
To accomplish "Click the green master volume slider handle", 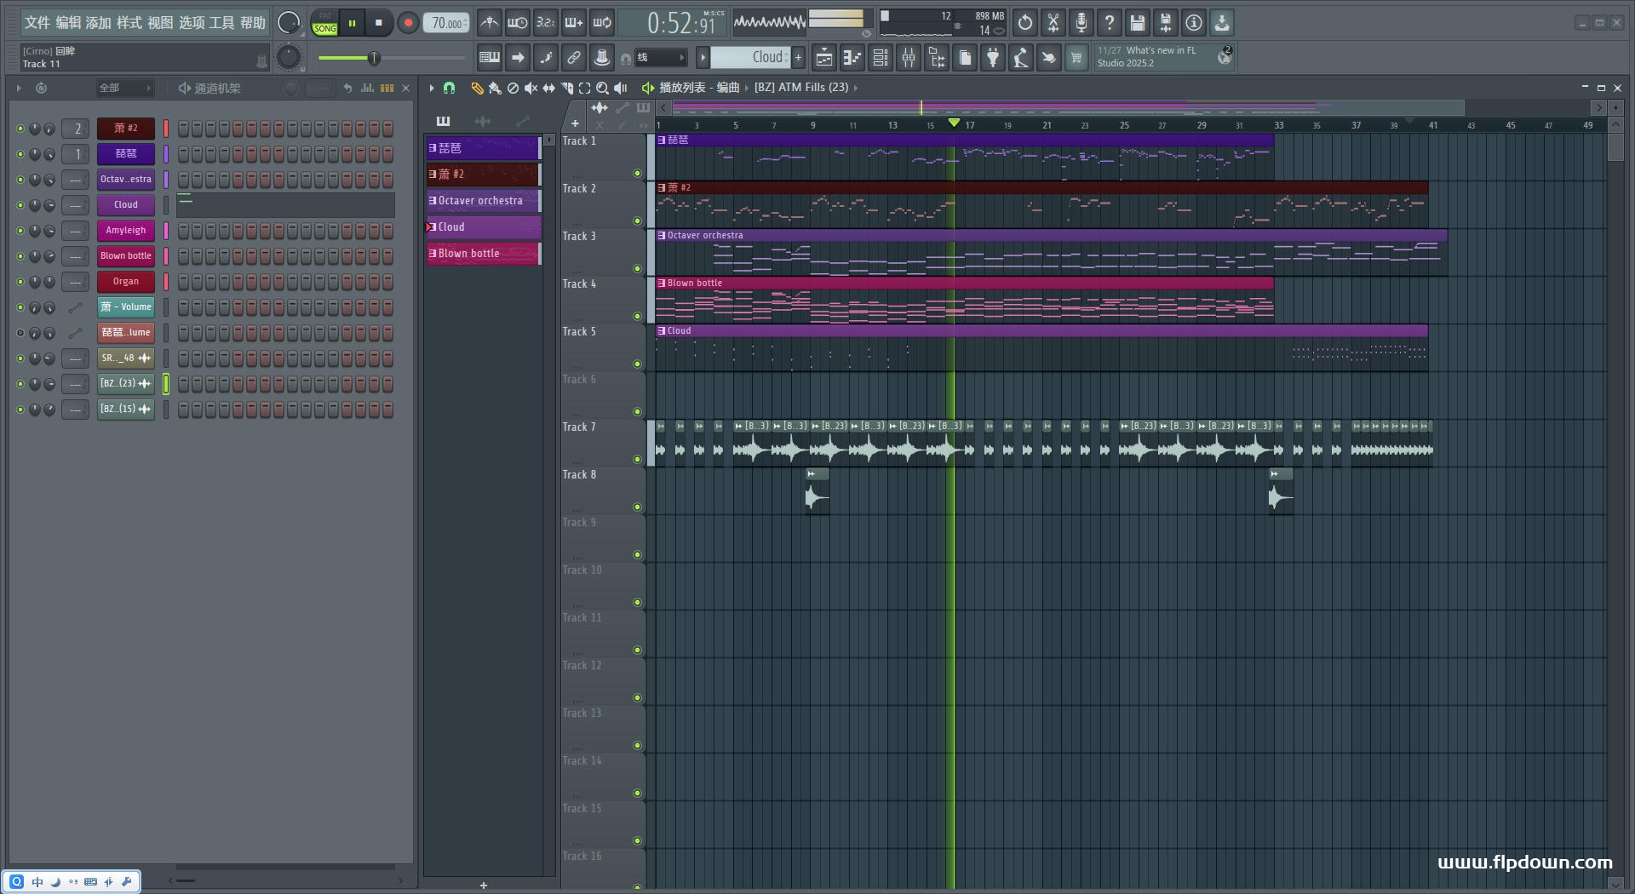I will pos(373,58).
